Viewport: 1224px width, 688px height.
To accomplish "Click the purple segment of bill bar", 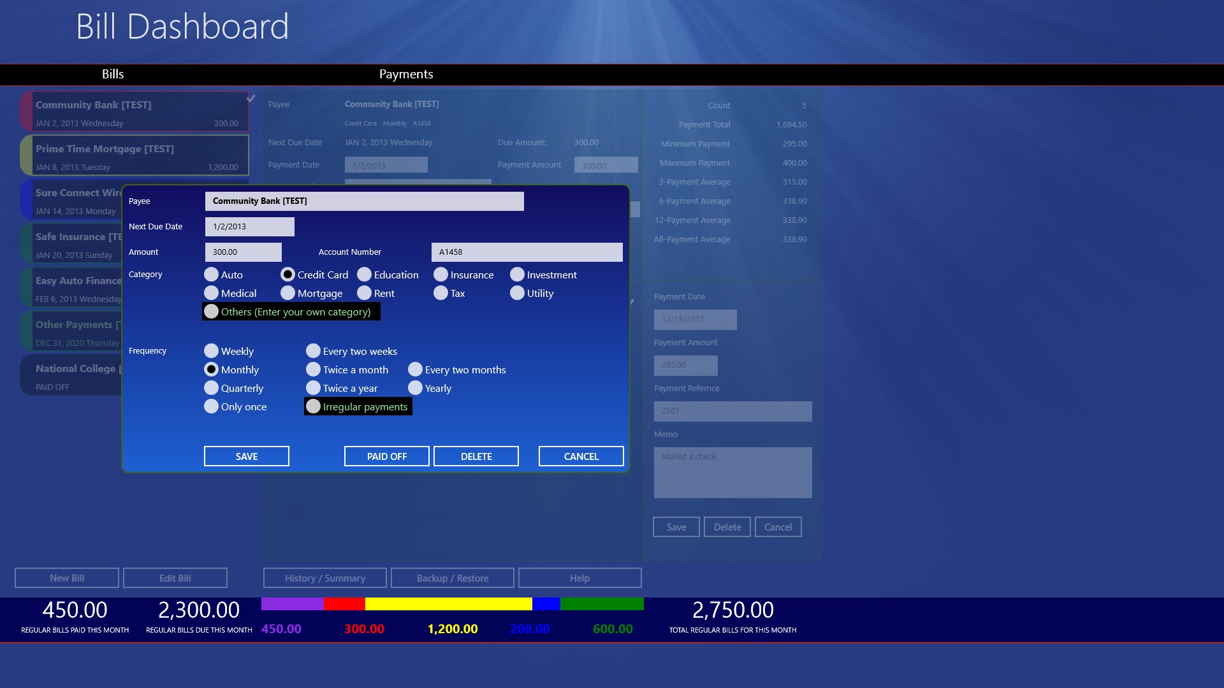I will 292,604.
